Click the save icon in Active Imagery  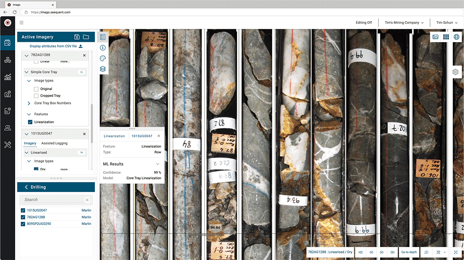[x=77, y=37]
